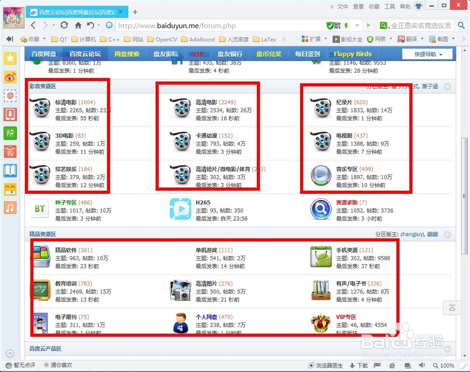Open the 截图 dropdown arrow
The height and width of the screenshot is (372, 470).
pos(453,39)
